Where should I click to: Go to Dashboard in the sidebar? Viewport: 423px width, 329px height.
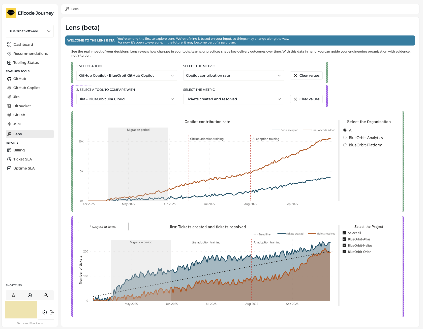[23, 45]
